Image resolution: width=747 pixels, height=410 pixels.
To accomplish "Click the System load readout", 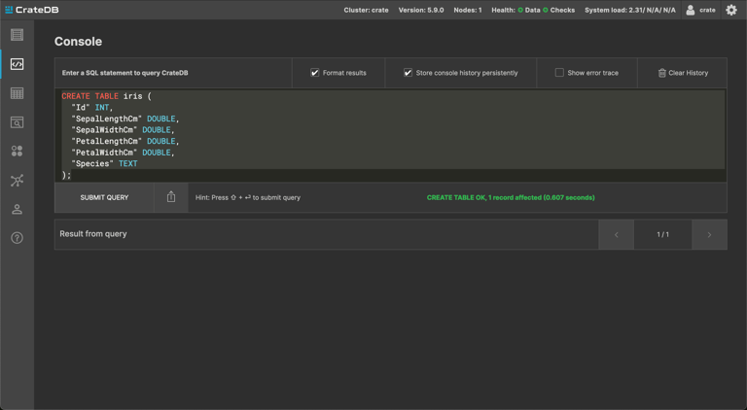I will 630,10.
